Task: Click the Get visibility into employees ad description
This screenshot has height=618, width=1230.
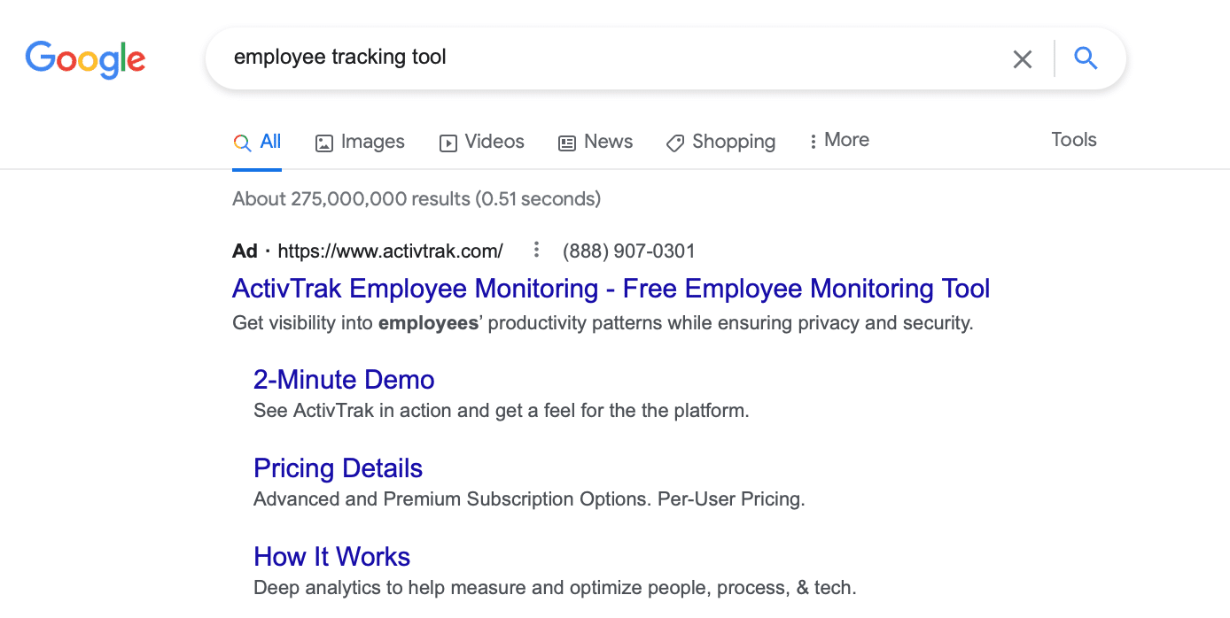Action: pyautogui.click(x=603, y=323)
